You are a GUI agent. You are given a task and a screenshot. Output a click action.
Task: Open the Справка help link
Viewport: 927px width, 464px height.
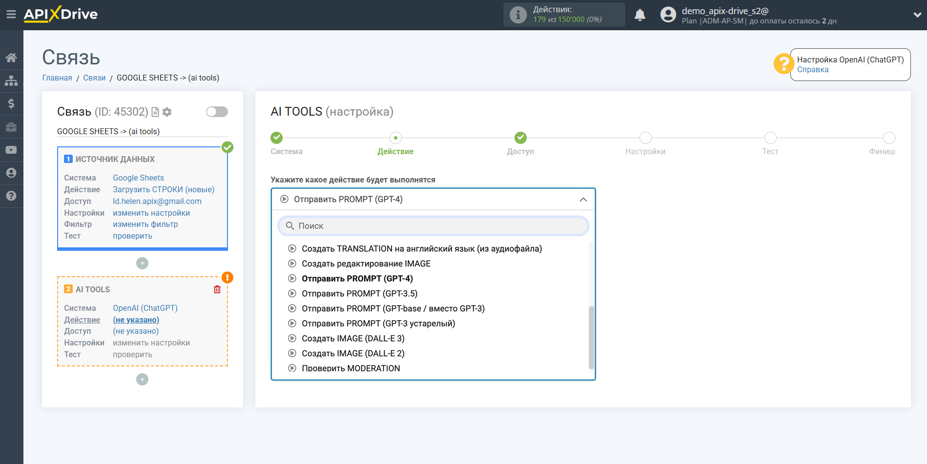[813, 70]
